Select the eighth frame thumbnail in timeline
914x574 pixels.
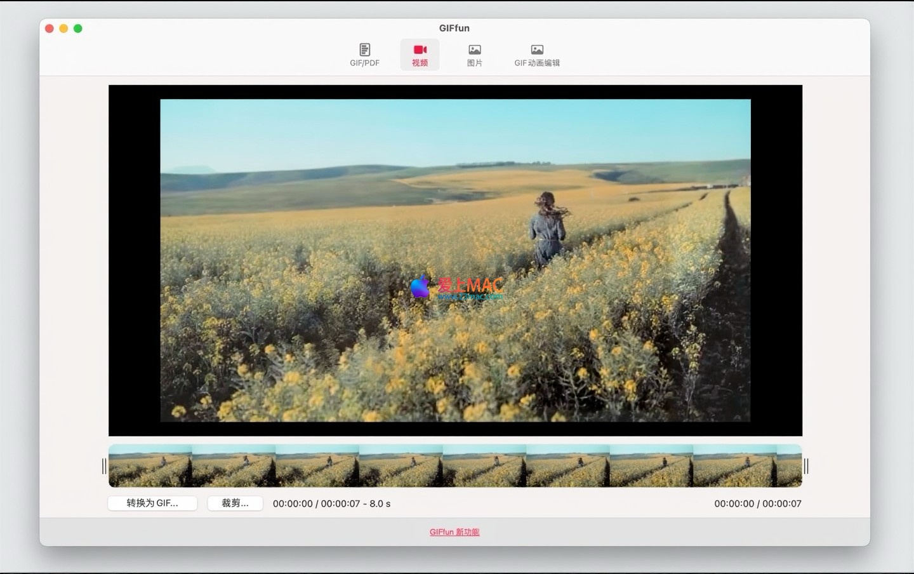point(734,466)
